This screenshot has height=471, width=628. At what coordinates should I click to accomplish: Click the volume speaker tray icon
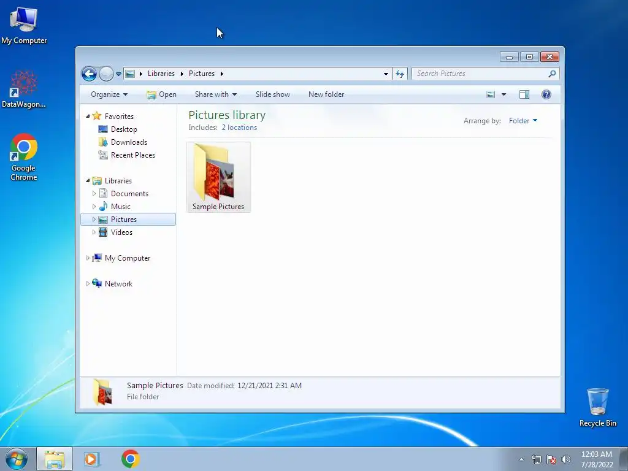(x=566, y=459)
